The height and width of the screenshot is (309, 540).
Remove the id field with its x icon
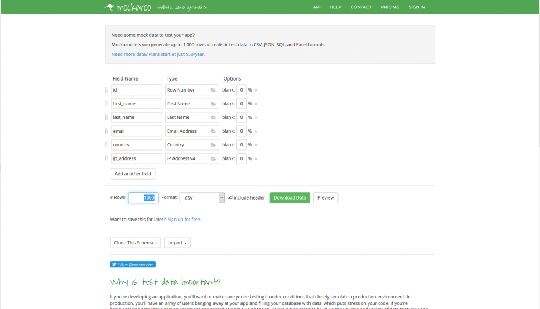click(256, 90)
